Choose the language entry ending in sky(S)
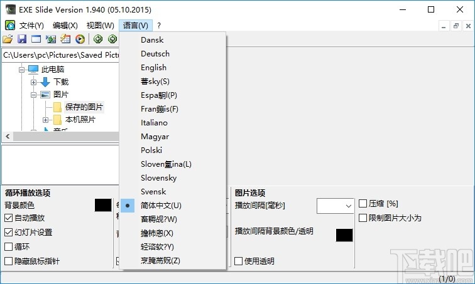Viewport: 475px width, 284px height. [173, 82]
